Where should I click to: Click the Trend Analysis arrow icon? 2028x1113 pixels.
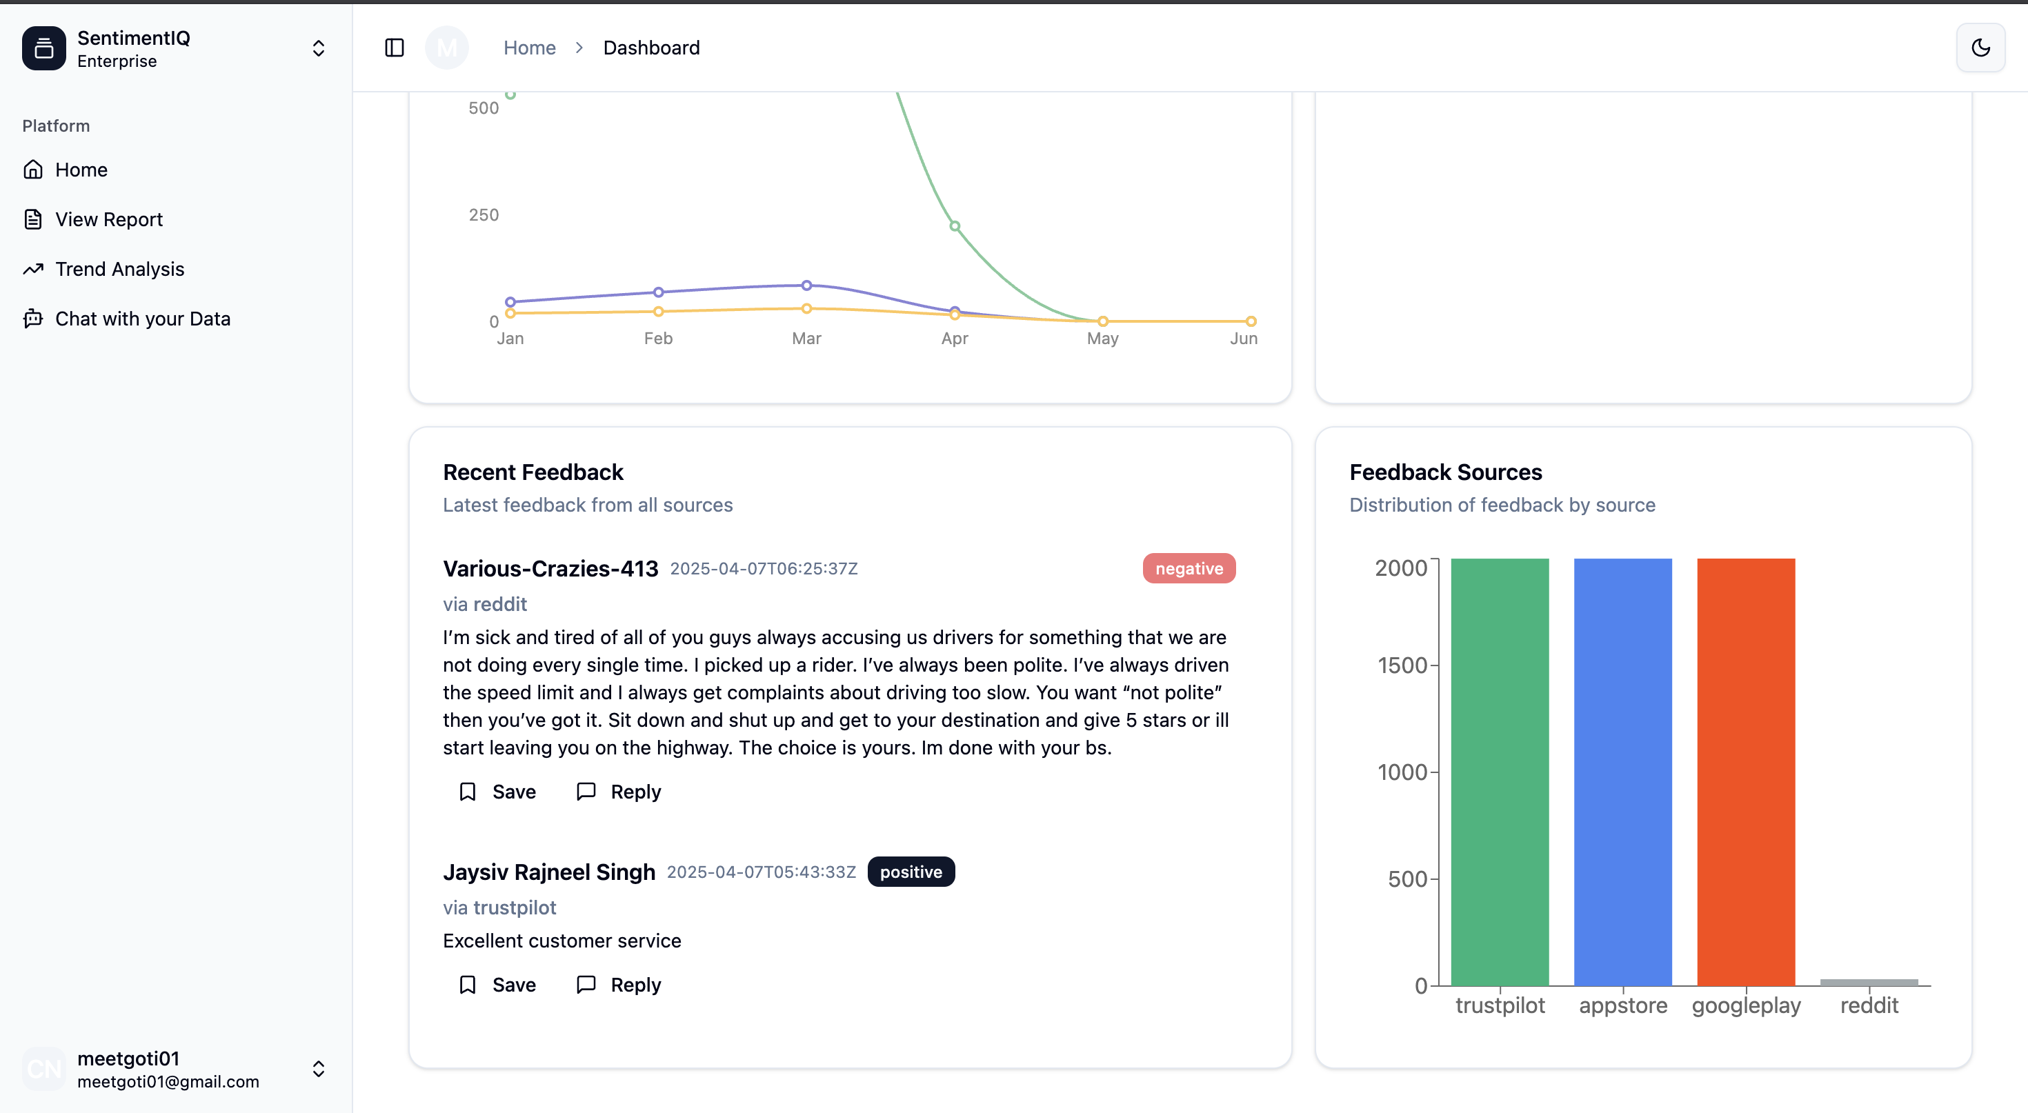pos(33,269)
